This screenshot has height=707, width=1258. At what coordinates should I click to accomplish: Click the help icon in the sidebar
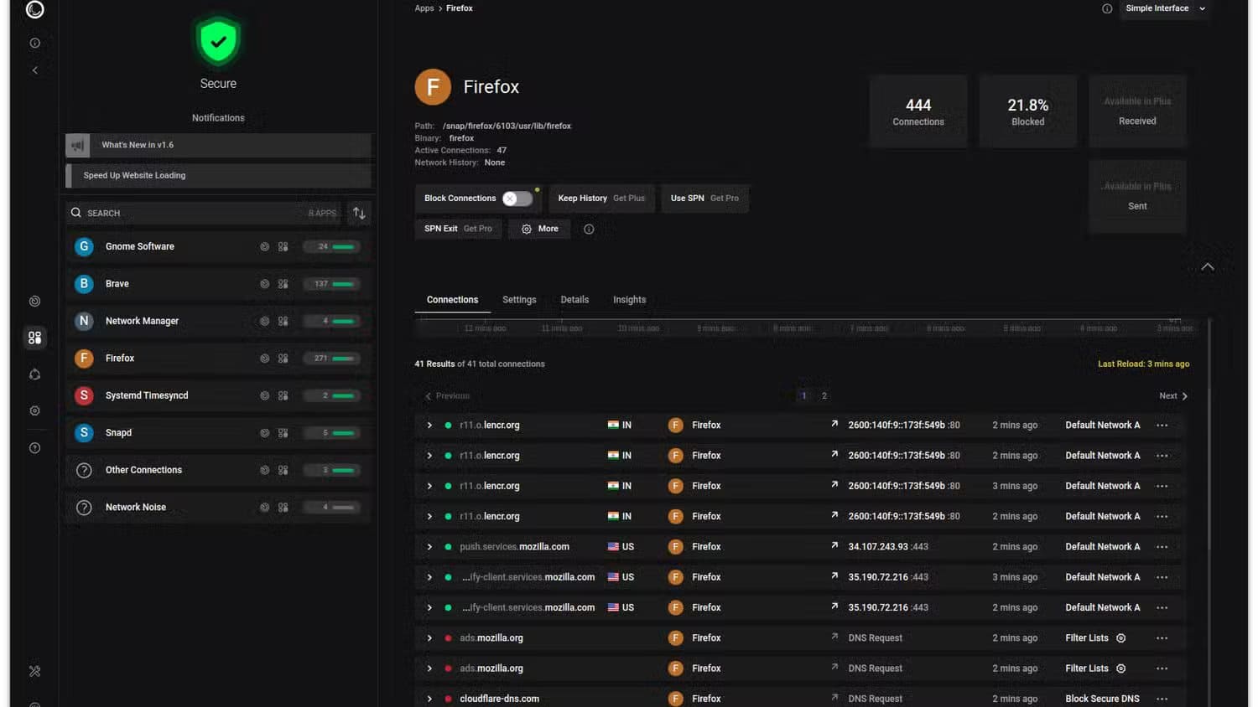tap(34, 448)
